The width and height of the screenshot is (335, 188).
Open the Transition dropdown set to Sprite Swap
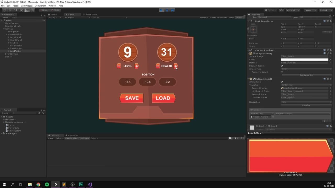coord(306,85)
